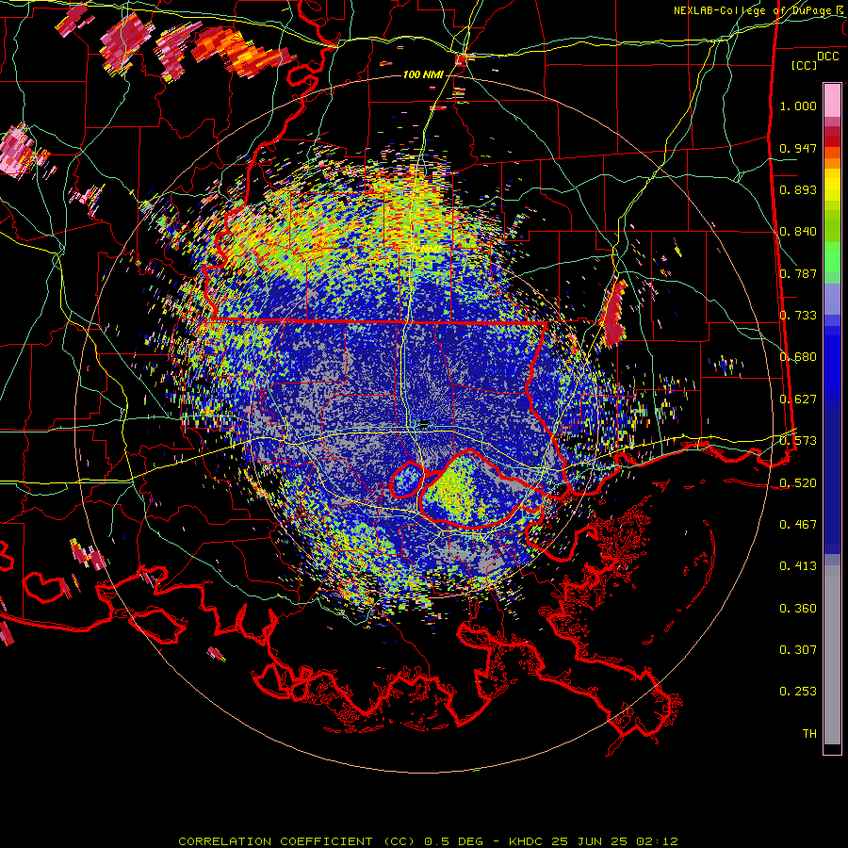The image size is (848, 848).
Task: Click the 0.360 legend value
Action: (x=798, y=609)
